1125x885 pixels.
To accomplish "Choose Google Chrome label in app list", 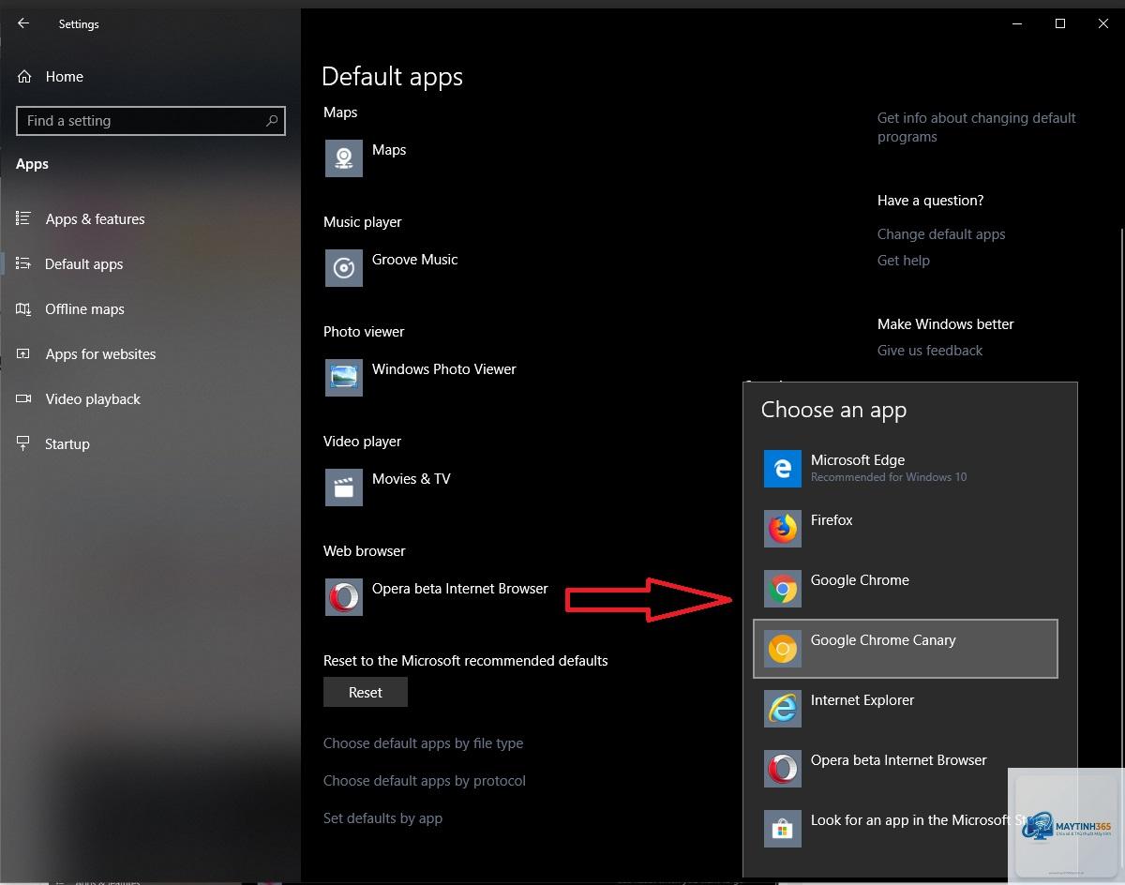I will point(860,579).
